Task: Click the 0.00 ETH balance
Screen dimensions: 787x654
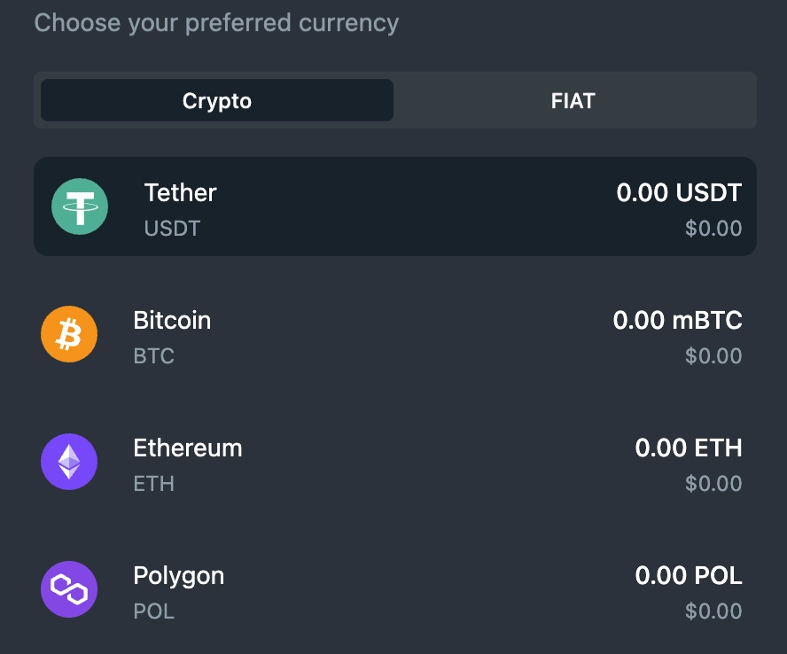Action: pos(689,448)
